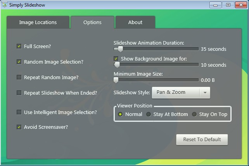Minimize the Simply Slideshow window
The image size is (249, 166).
pos(215,5)
